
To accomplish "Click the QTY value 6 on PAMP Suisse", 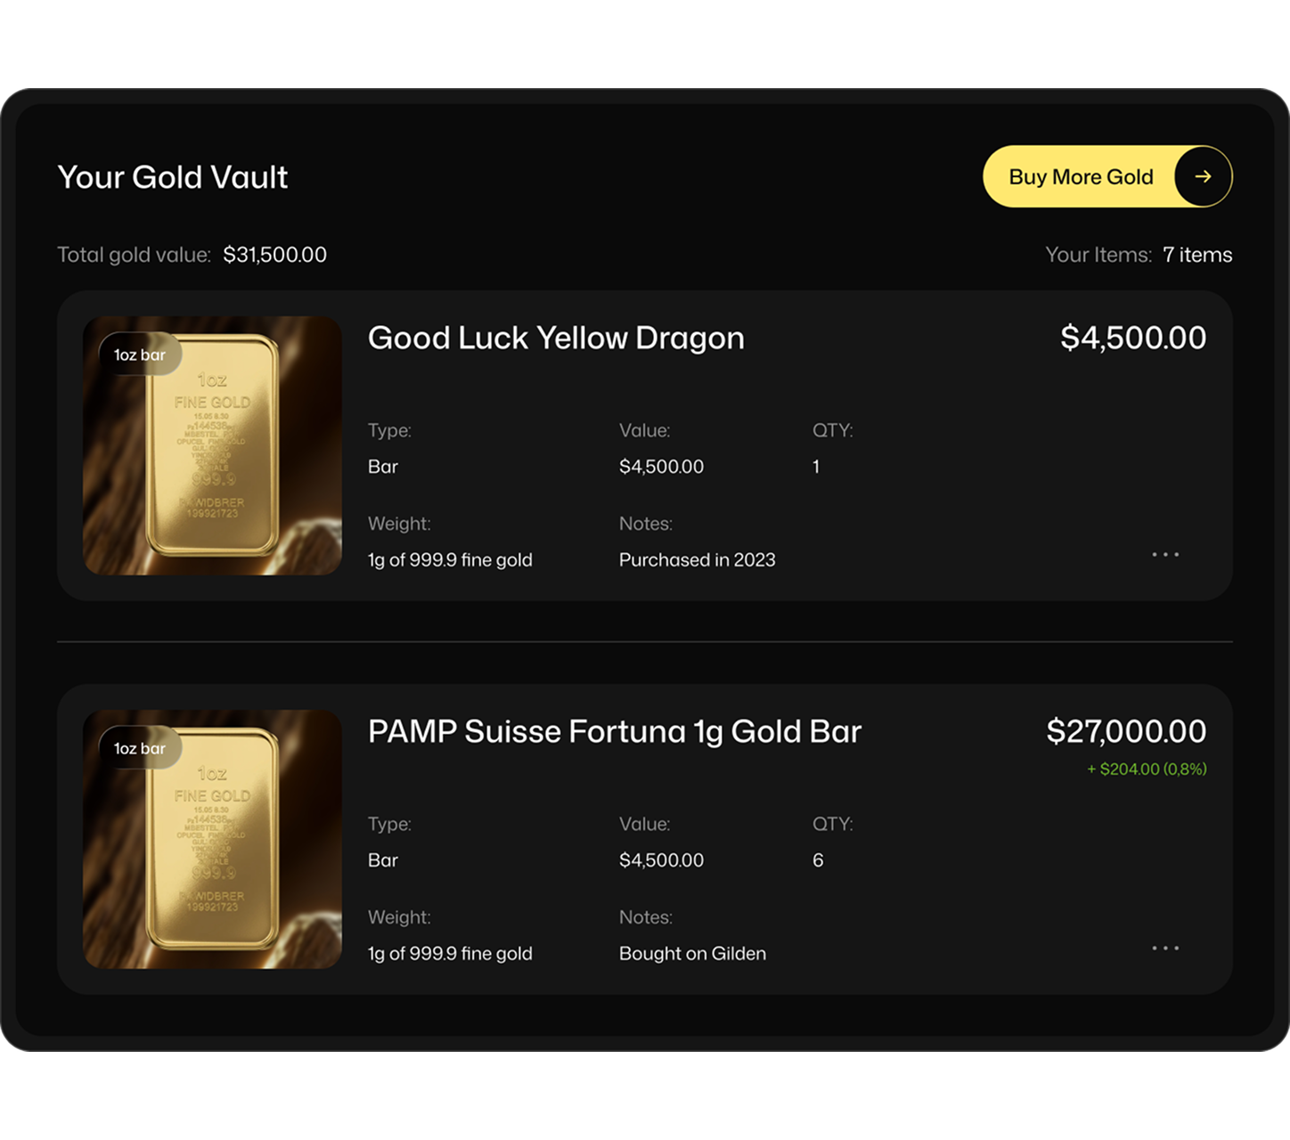I will 818,860.
